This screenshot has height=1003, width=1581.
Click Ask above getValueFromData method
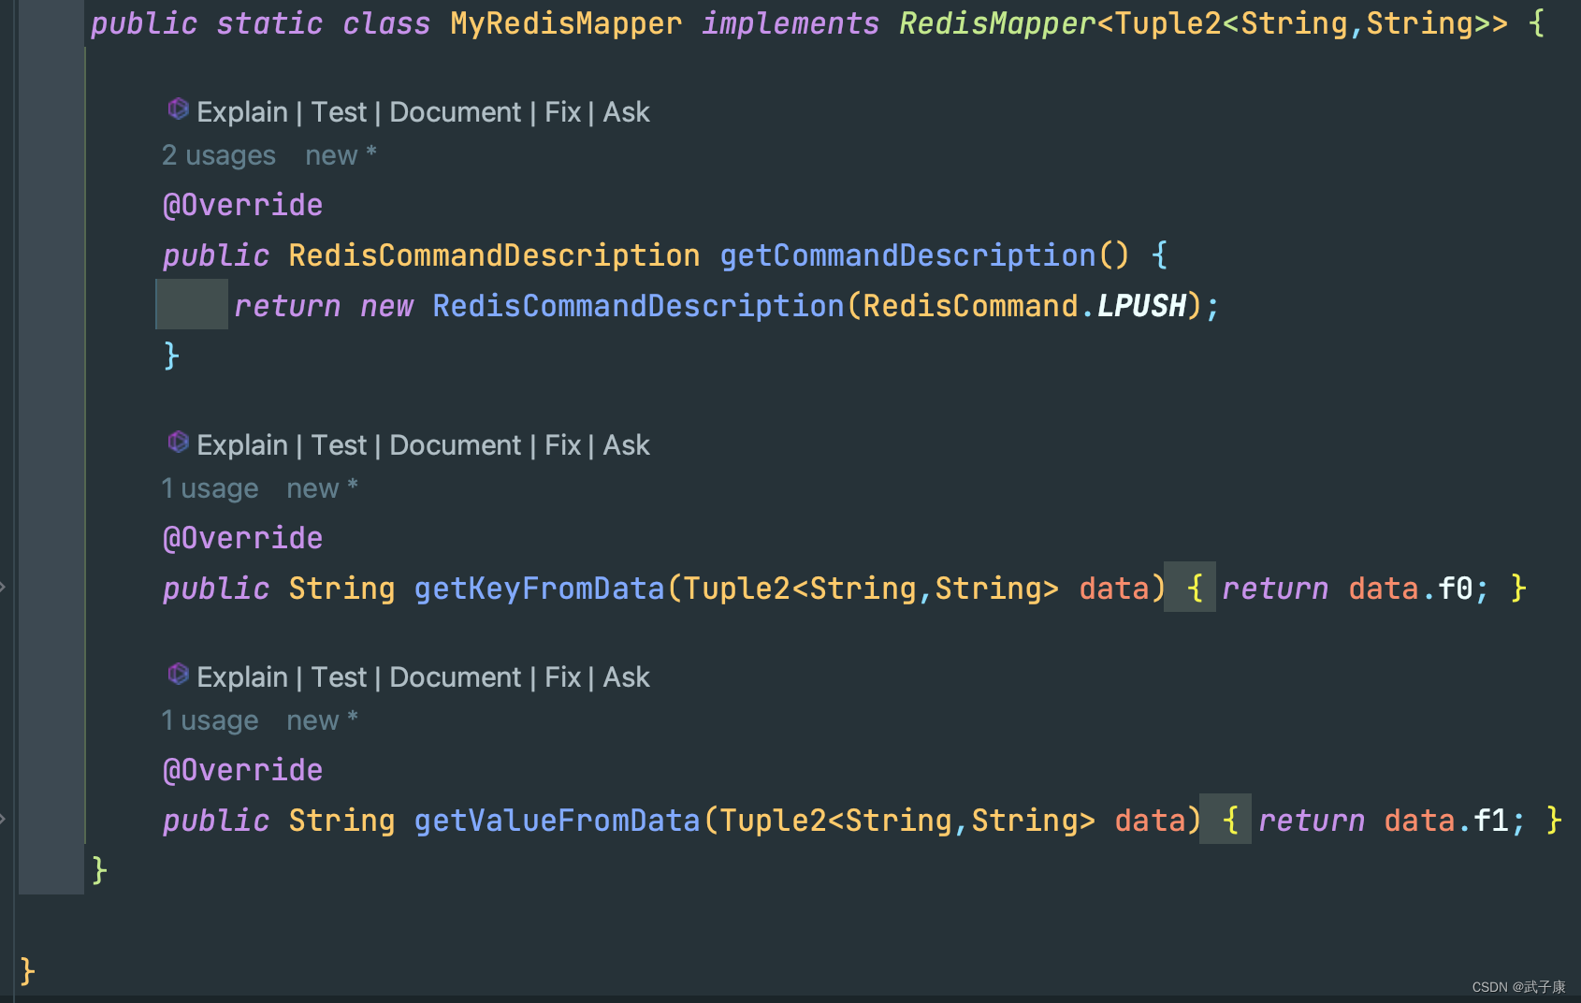coord(626,677)
